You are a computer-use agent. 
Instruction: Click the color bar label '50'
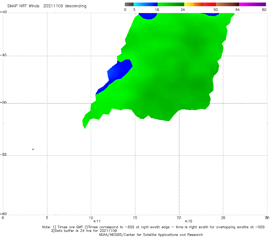tap(216, 9)
